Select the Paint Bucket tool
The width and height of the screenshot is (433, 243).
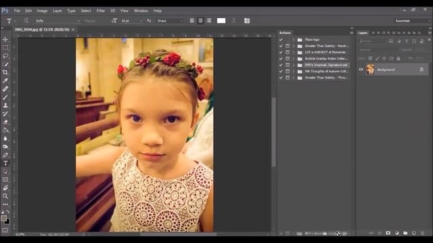tap(5, 130)
